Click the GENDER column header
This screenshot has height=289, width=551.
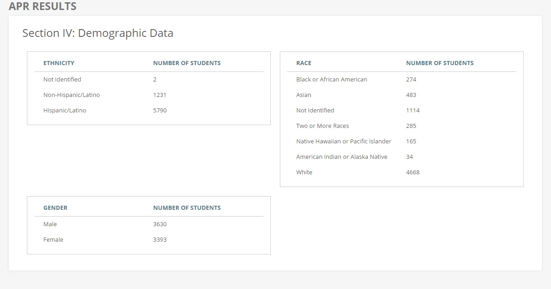tap(55, 208)
